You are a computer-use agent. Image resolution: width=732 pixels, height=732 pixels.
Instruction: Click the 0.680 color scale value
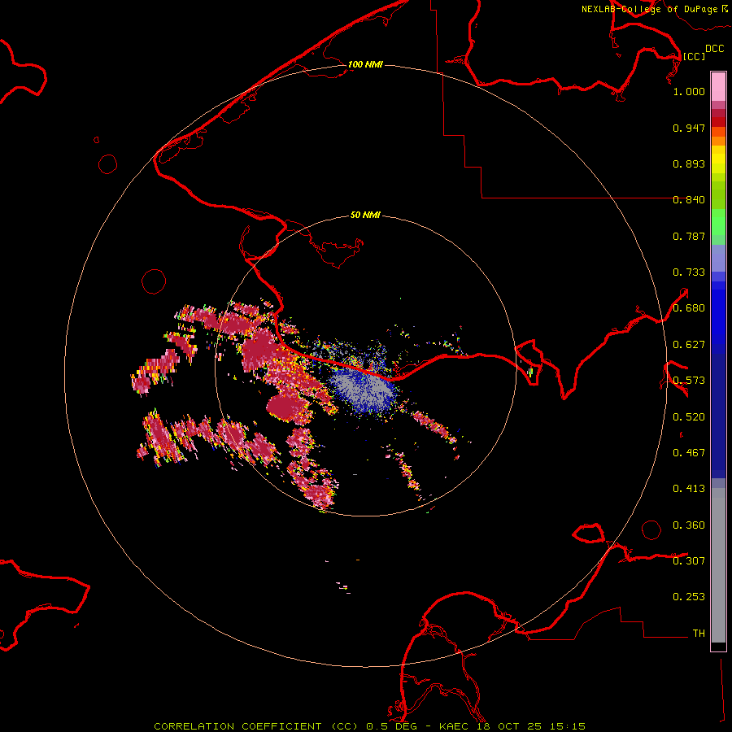click(689, 308)
